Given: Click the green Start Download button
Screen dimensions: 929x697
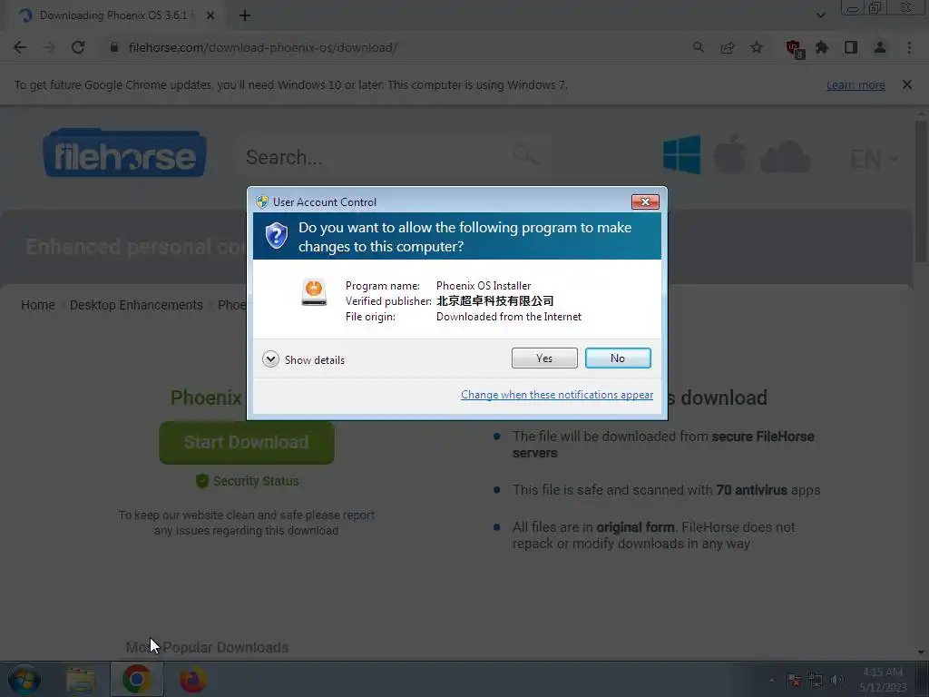Looking at the screenshot, I should 247,443.
